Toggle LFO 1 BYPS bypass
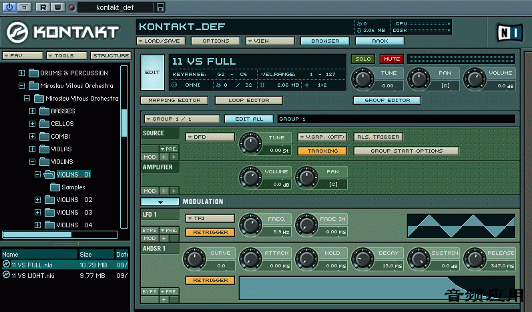 tap(150, 230)
